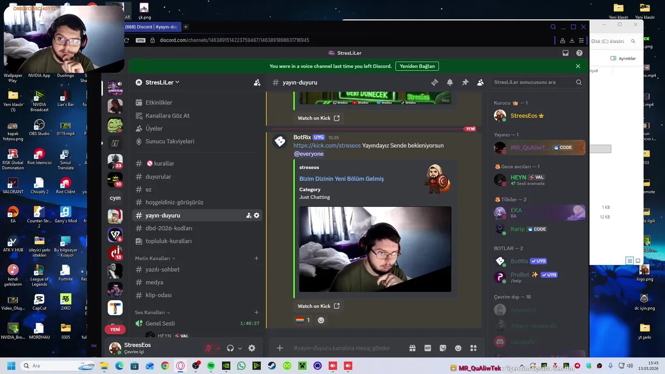Open the apps icon in message bar
Image resolution: width=665 pixels, height=374 pixels.
pyautogui.click(x=473, y=348)
